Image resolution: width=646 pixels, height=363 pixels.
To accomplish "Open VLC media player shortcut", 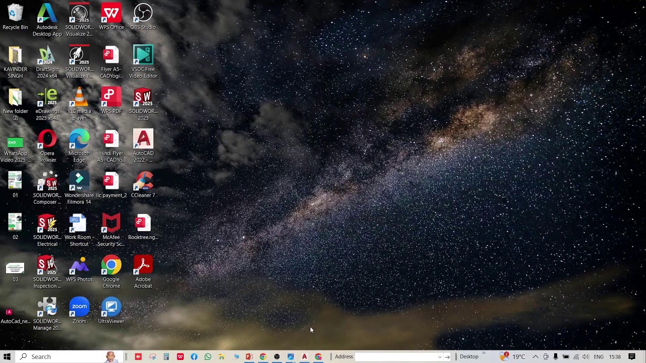I will click(x=79, y=104).
